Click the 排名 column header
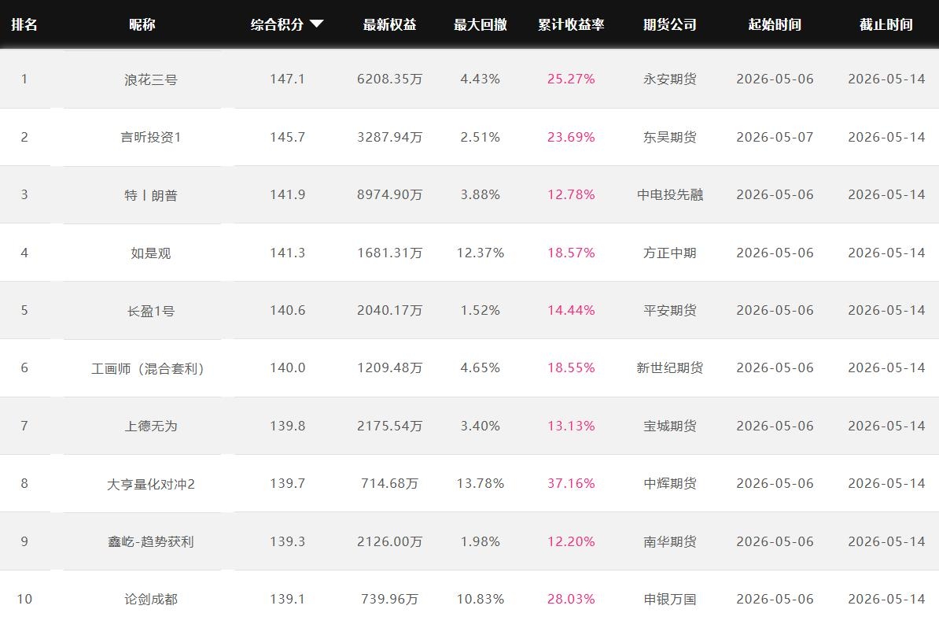Viewport: 939px width, 624px height. coord(24,24)
